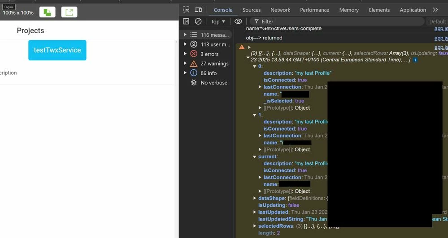
Task: Expand the dataShape property
Action: click(x=255, y=198)
